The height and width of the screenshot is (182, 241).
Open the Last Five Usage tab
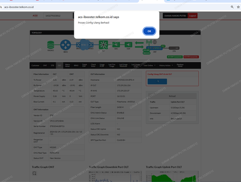click(112, 66)
